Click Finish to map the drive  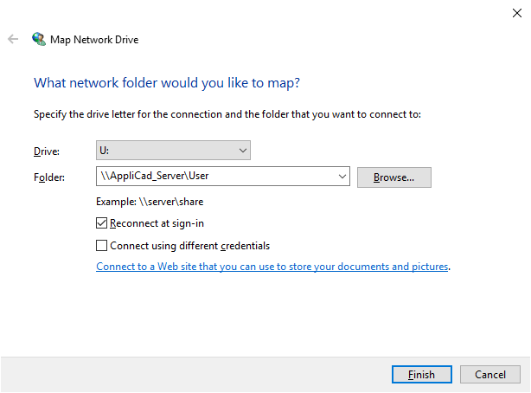coord(422,374)
